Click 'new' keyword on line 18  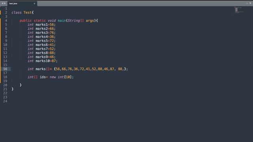point(53,77)
